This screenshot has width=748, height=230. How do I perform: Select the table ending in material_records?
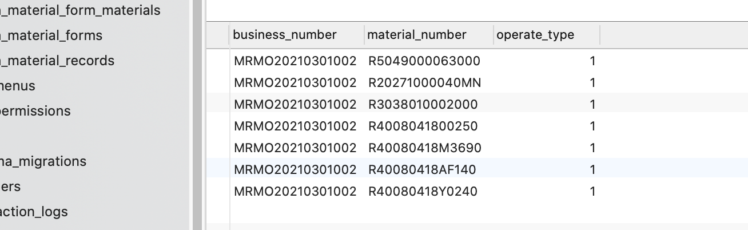click(57, 61)
